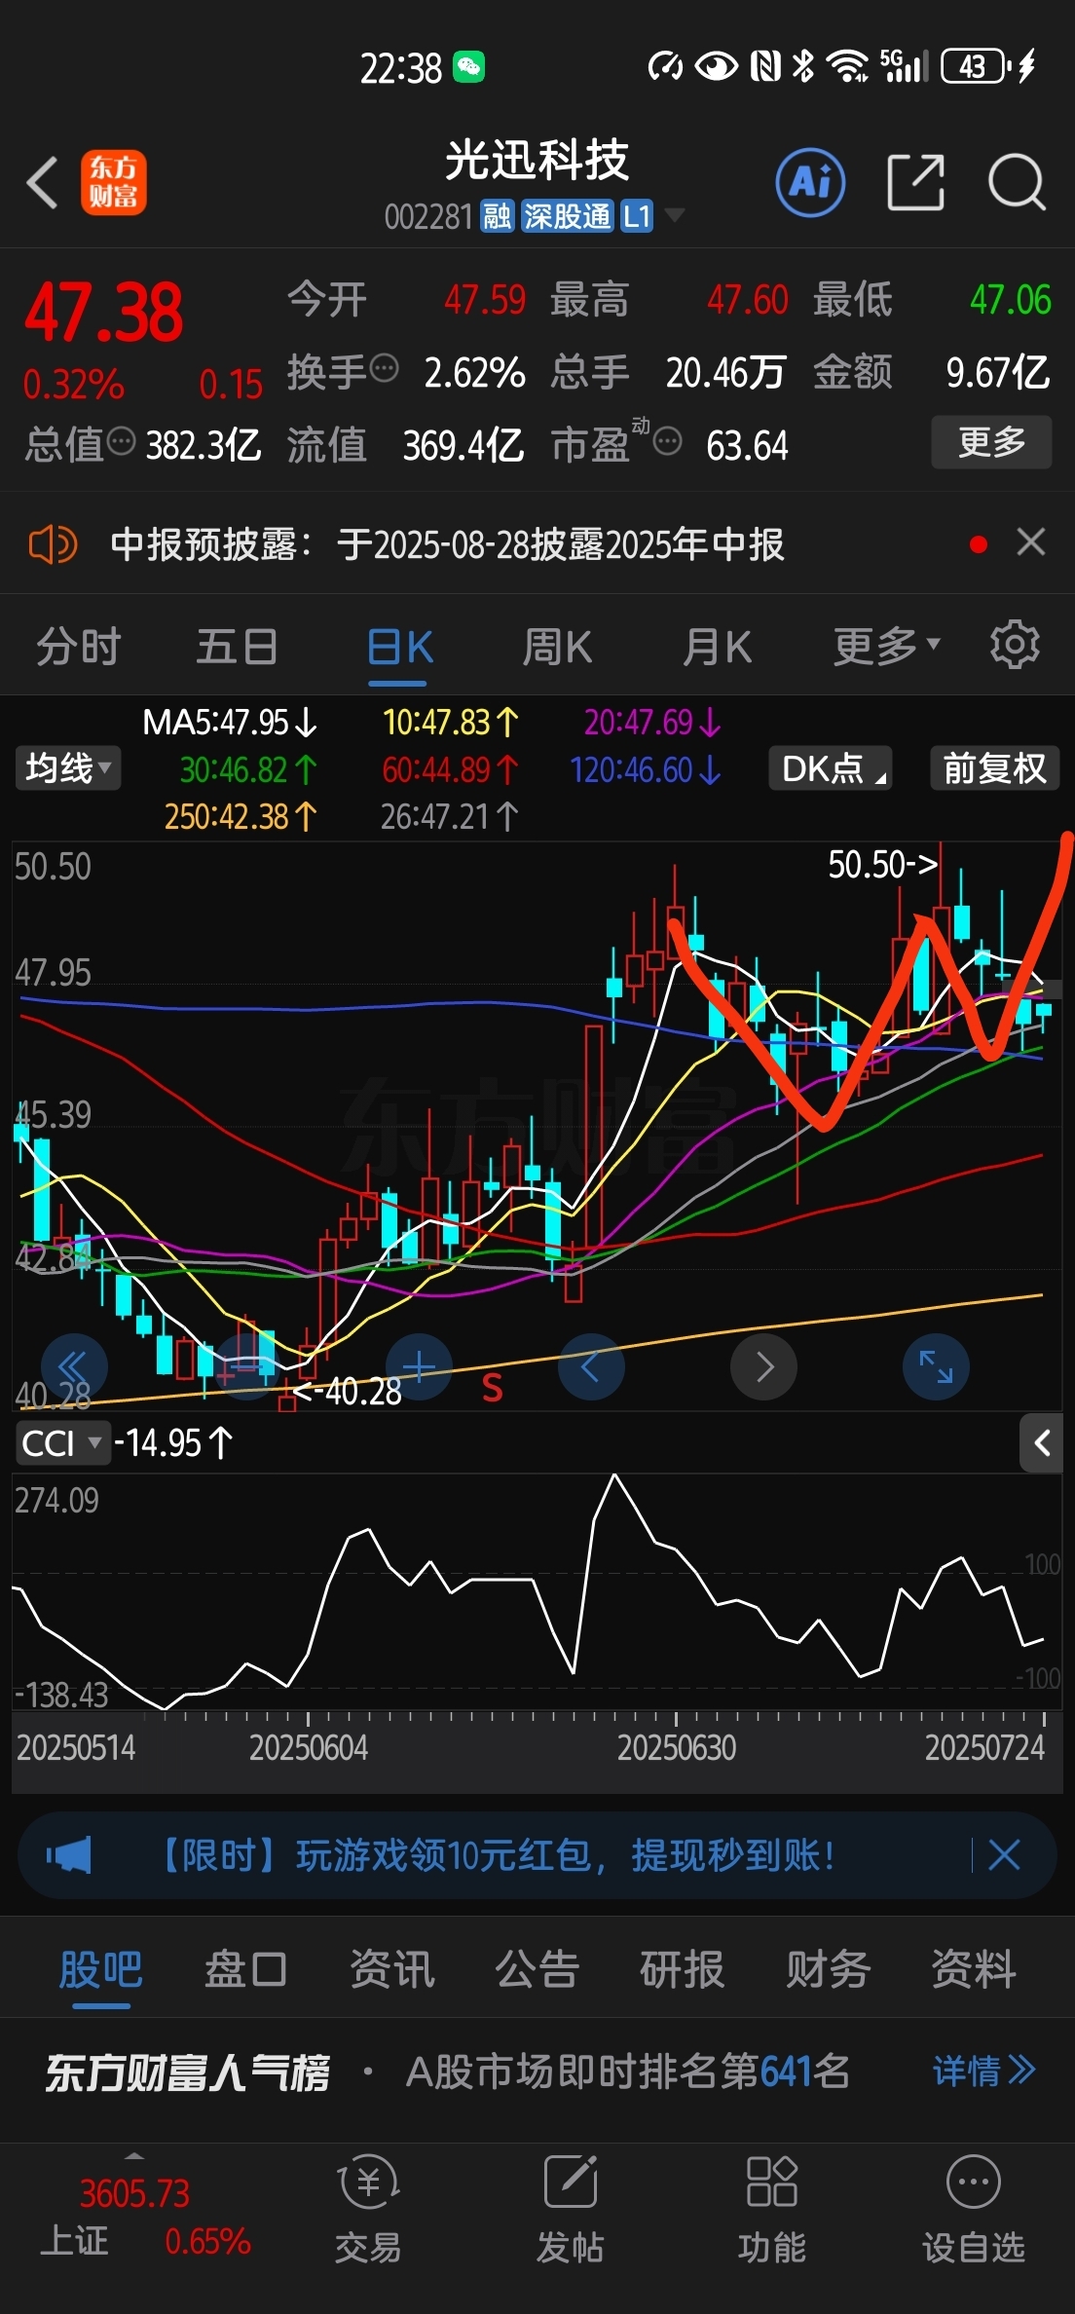The image size is (1075, 2314).
Task: Go back using the left arrow icon
Action: pyautogui.click(x=43, y=183)
